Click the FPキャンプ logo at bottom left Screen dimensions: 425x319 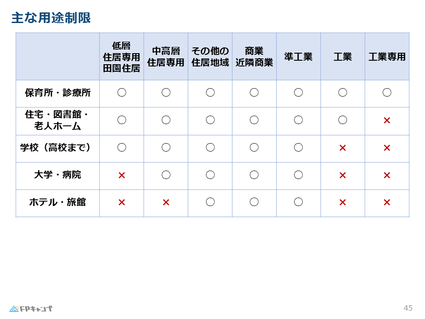point(31,309)
